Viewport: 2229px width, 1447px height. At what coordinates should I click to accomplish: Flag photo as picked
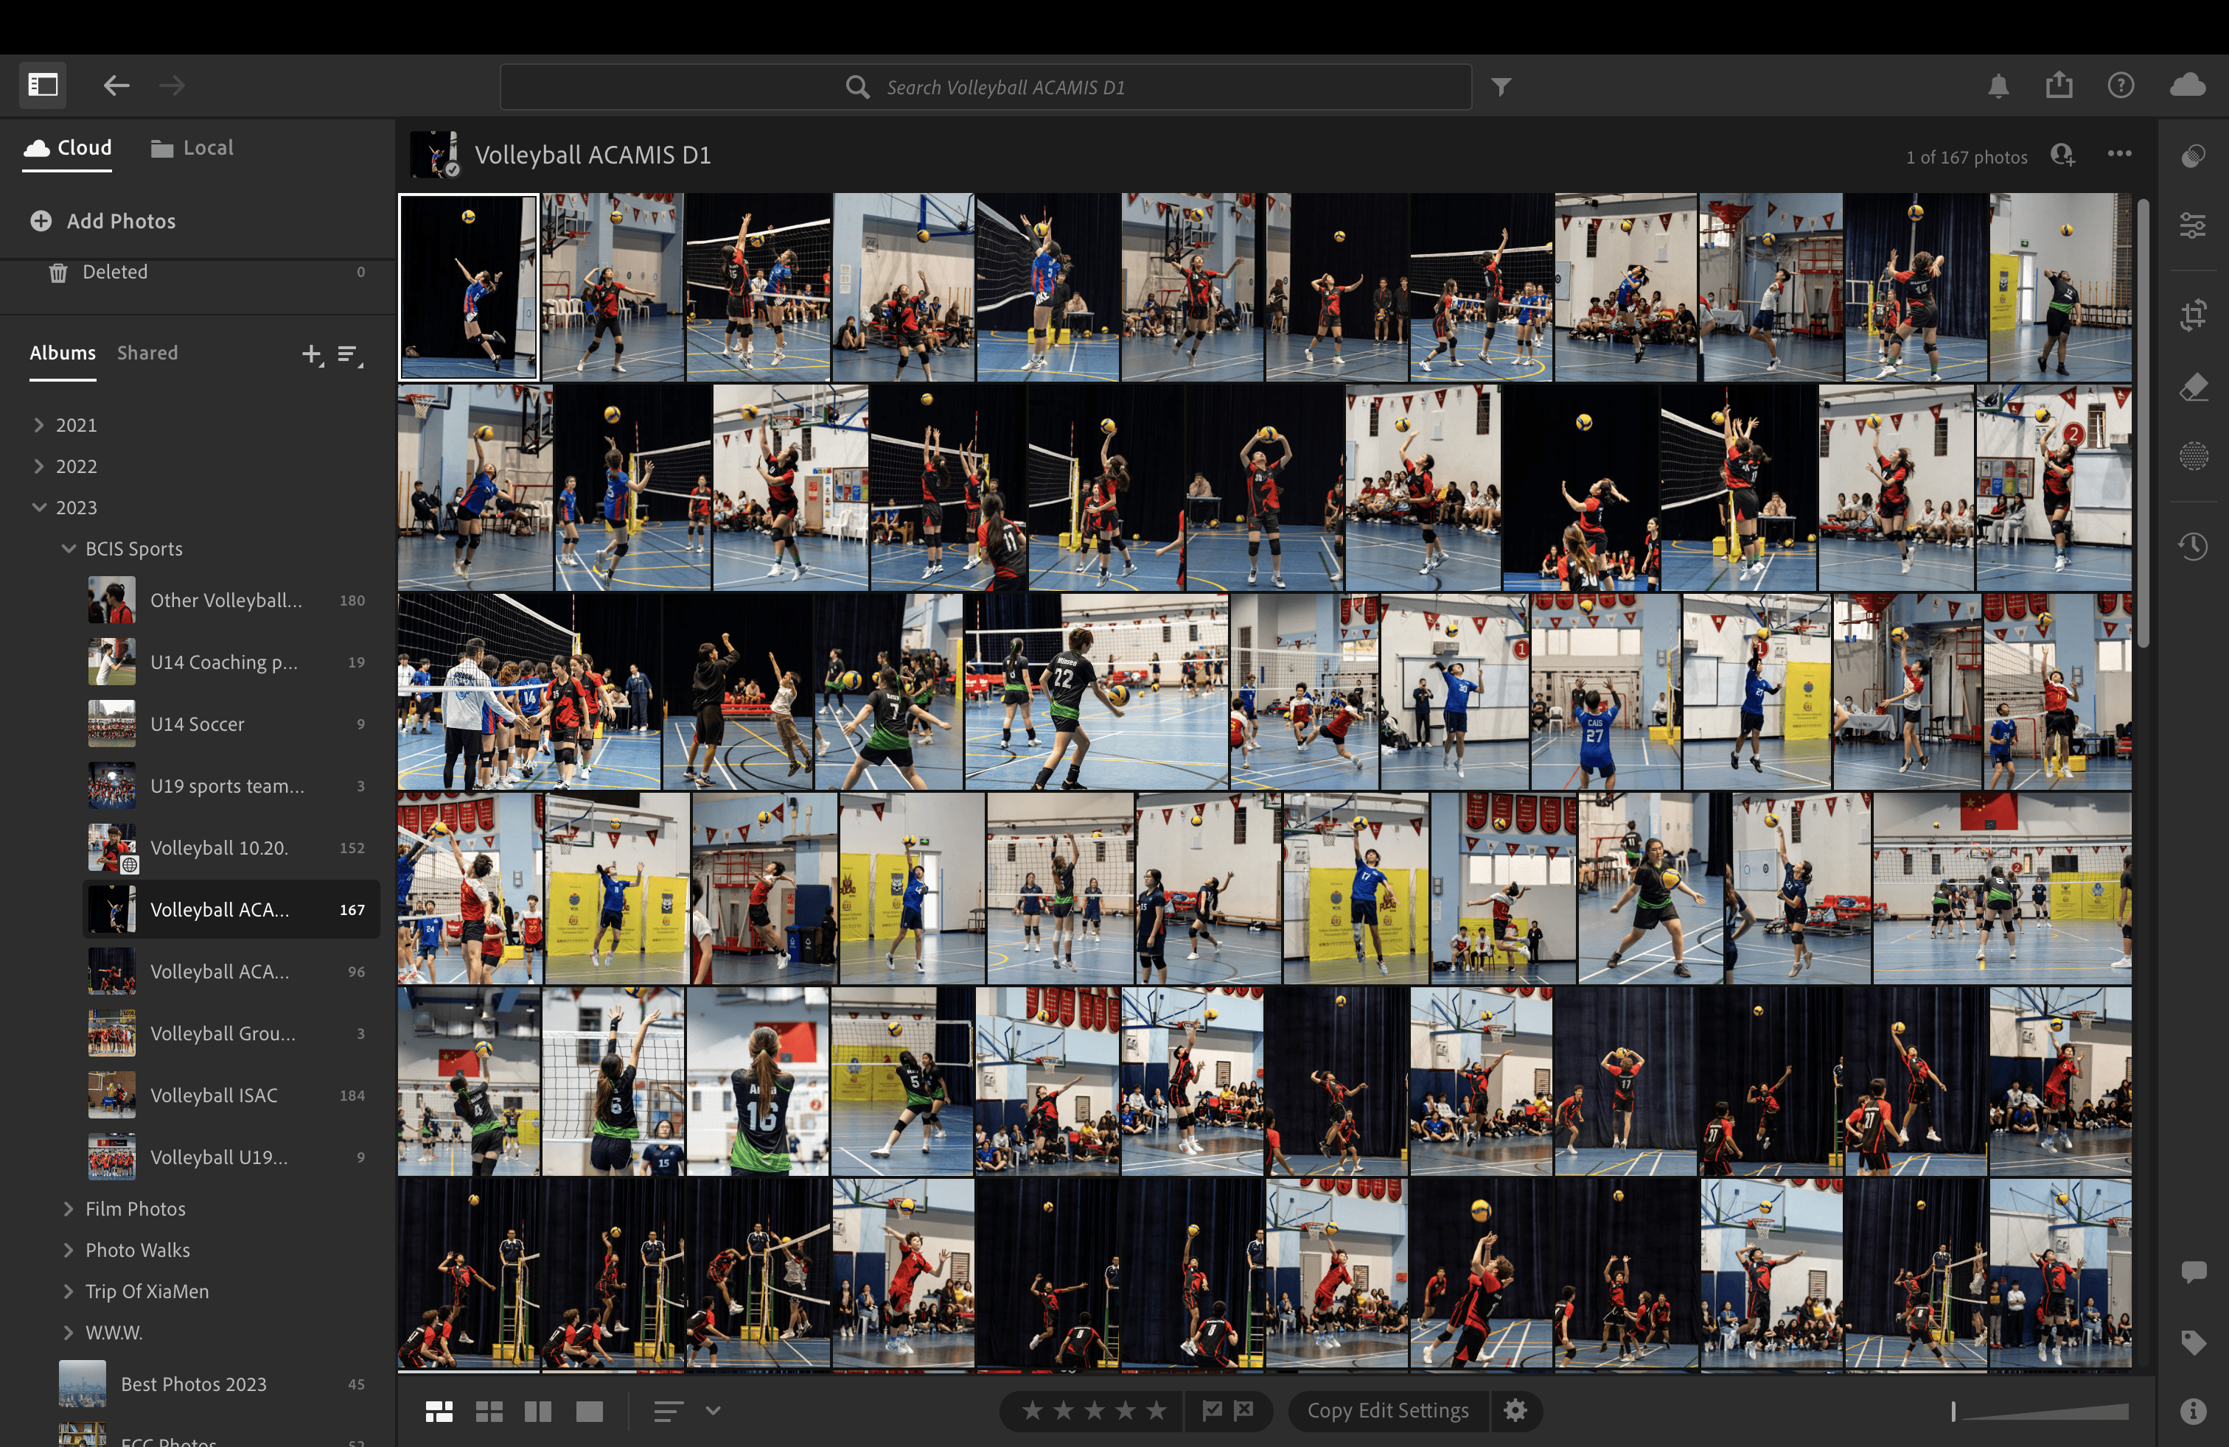pyautogui.click(x=1212, y=1409)
